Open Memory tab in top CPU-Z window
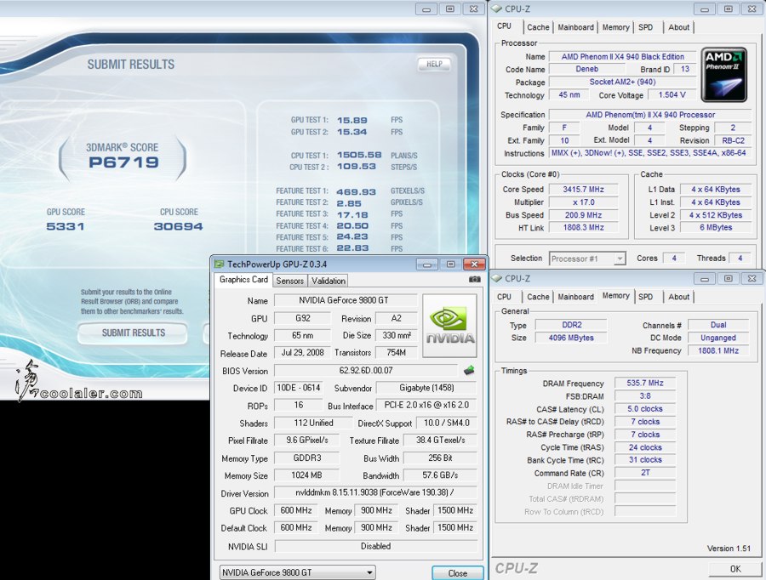This screenshot has width=766, height=580. coord(615,27)
